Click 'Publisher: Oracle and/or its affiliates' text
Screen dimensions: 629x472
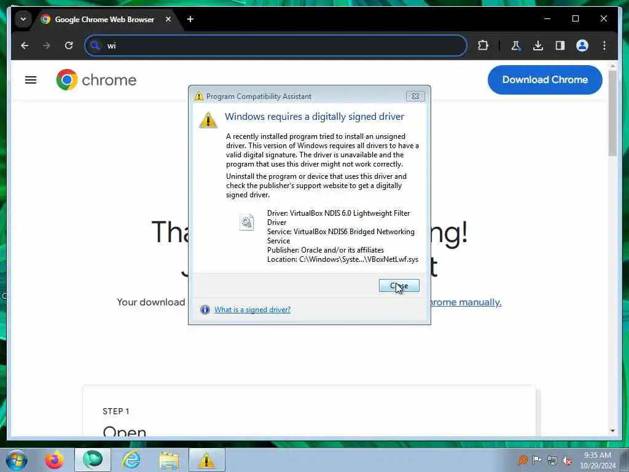tap(326, 250)
